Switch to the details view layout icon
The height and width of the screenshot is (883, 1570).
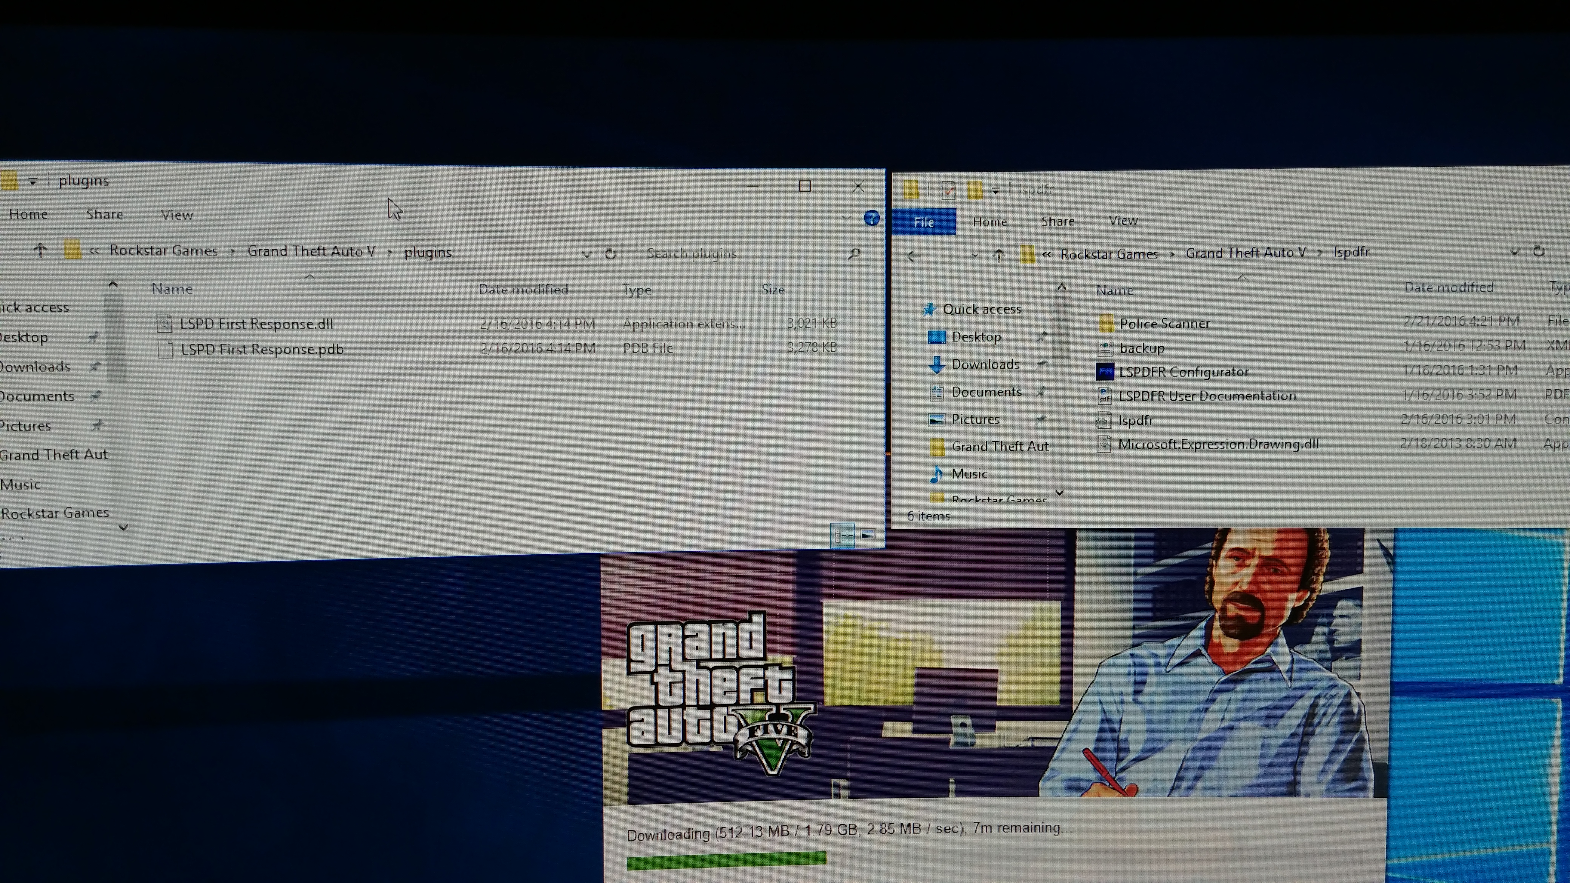click(x=843, y=536)
